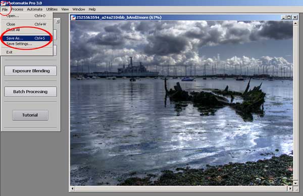303x196 pixels.
Task: Open the View menu
Action: click(x=65, y=9)
